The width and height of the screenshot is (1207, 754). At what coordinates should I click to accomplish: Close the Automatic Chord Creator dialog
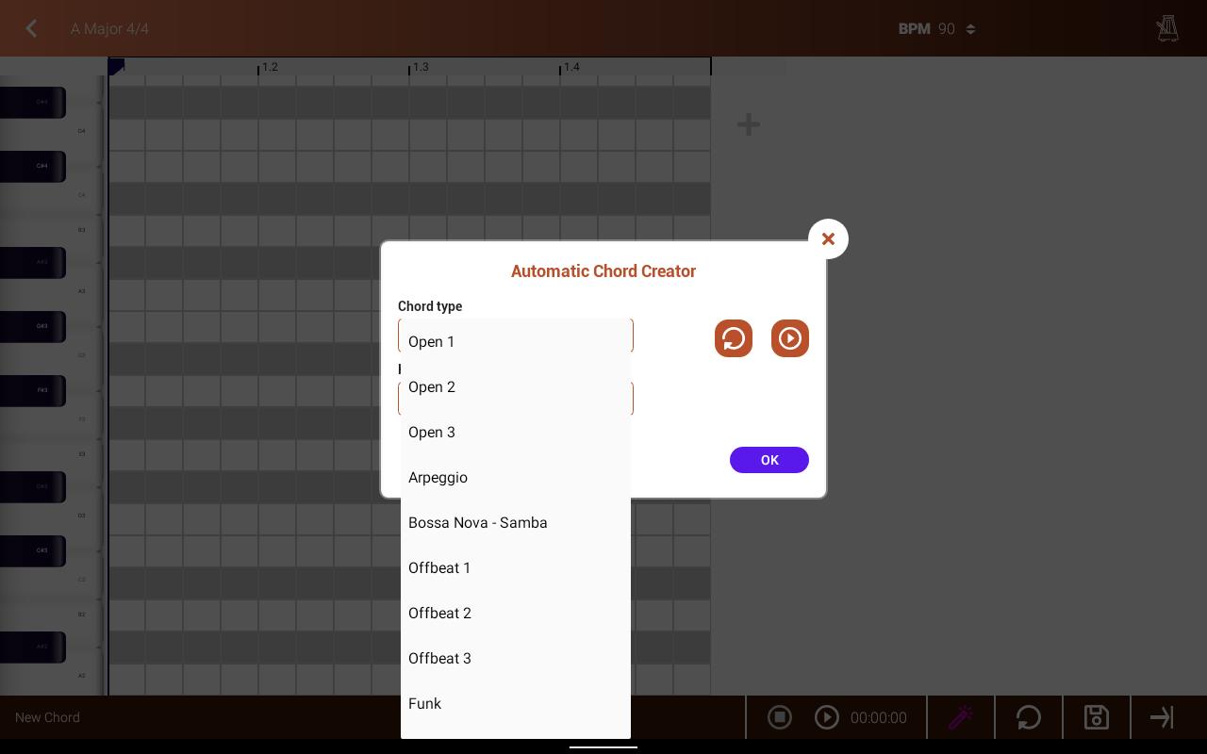point(828,239)
